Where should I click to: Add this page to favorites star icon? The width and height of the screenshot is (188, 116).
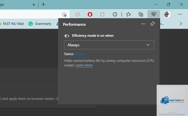(x=64, y=14)
